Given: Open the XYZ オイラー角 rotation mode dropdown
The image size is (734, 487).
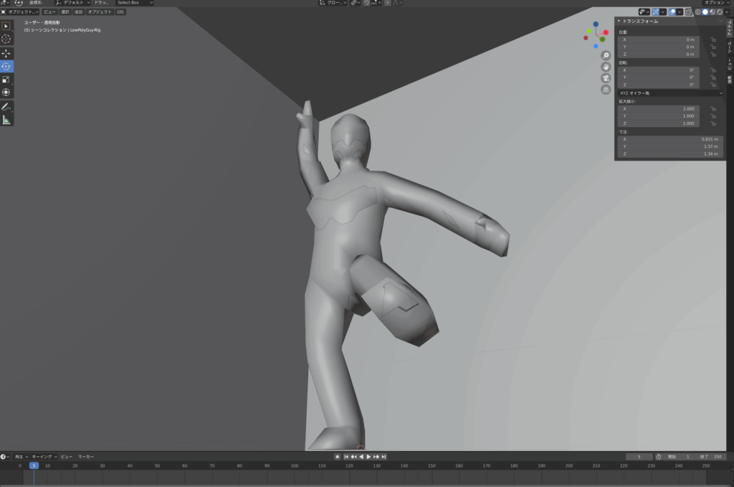Looking at the screenshot, I should (670, 93).
